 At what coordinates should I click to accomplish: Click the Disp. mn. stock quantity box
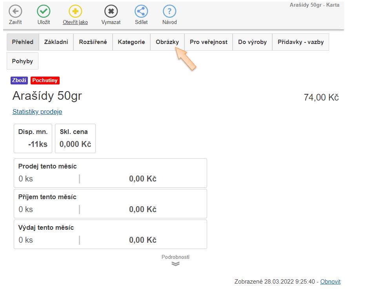(33, 138)
